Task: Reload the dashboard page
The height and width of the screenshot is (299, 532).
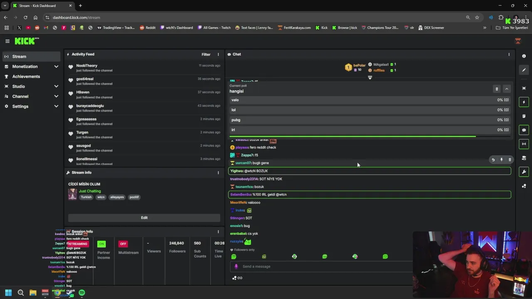Action: (25, 17)
